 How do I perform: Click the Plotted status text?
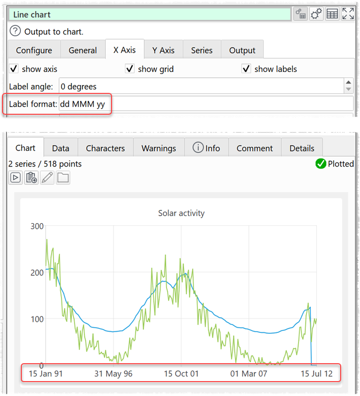pyautogui.click(x=341, y=163)
